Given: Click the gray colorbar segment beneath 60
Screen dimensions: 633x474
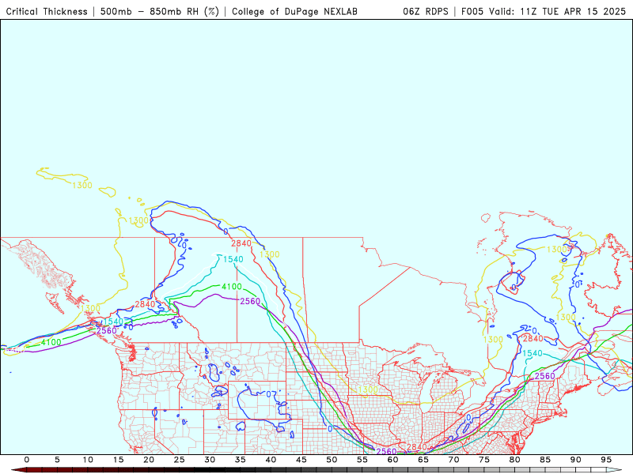Looking at the screenshot, I should [x=392, y=470].
